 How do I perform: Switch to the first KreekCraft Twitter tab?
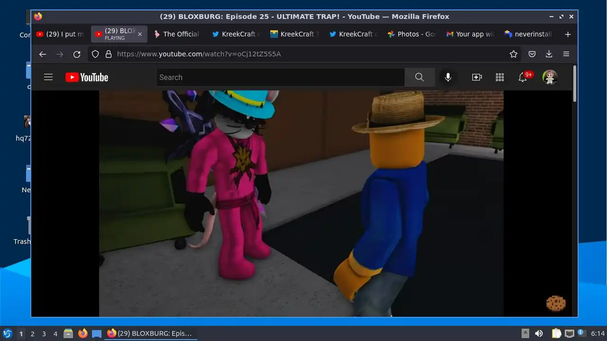[x=235, y=34]
